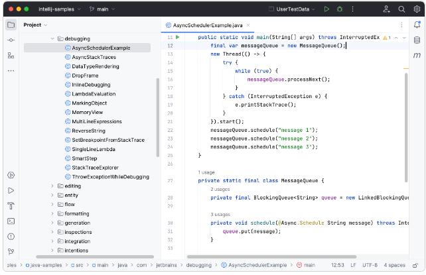Open the Structure tool window icon
426x275 pixels.
(11, 56)
